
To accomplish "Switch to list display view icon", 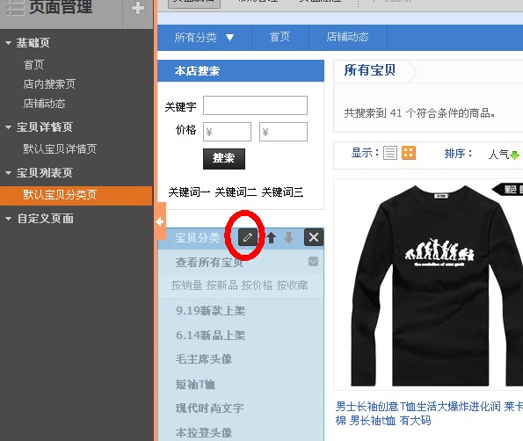I will [390, 153].
